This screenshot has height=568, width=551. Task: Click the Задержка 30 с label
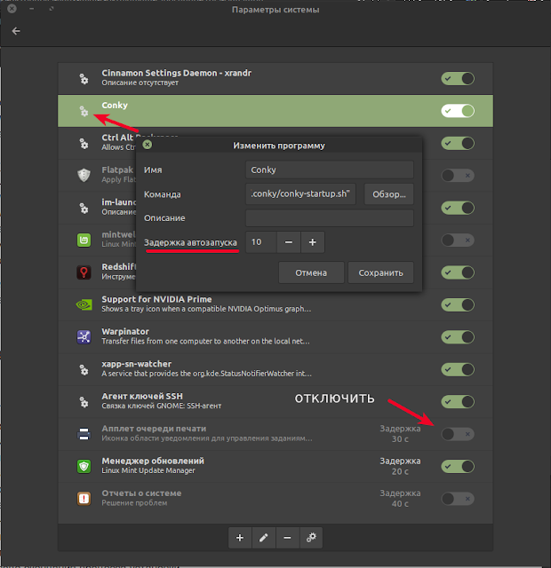coord(400,434)
